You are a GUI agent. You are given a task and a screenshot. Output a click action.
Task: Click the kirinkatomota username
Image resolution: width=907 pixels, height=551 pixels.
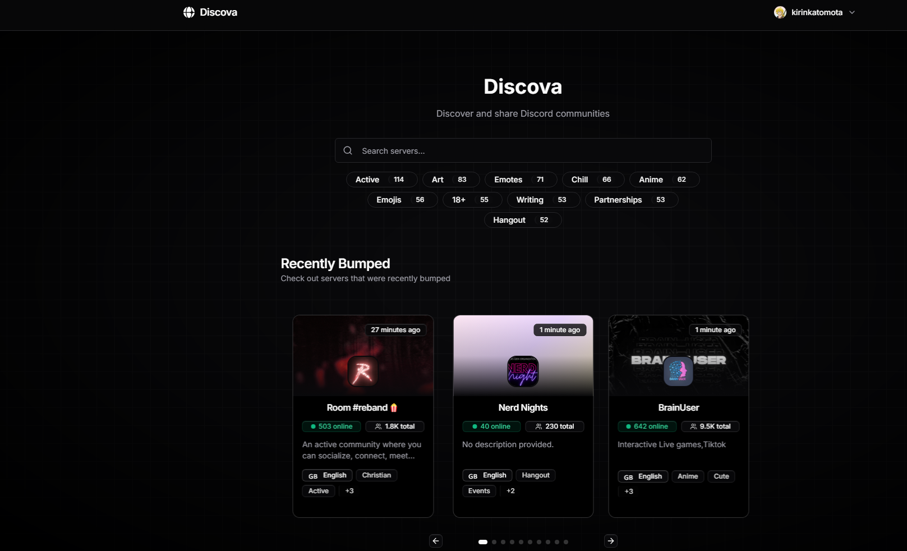click(x=817, y=12)
